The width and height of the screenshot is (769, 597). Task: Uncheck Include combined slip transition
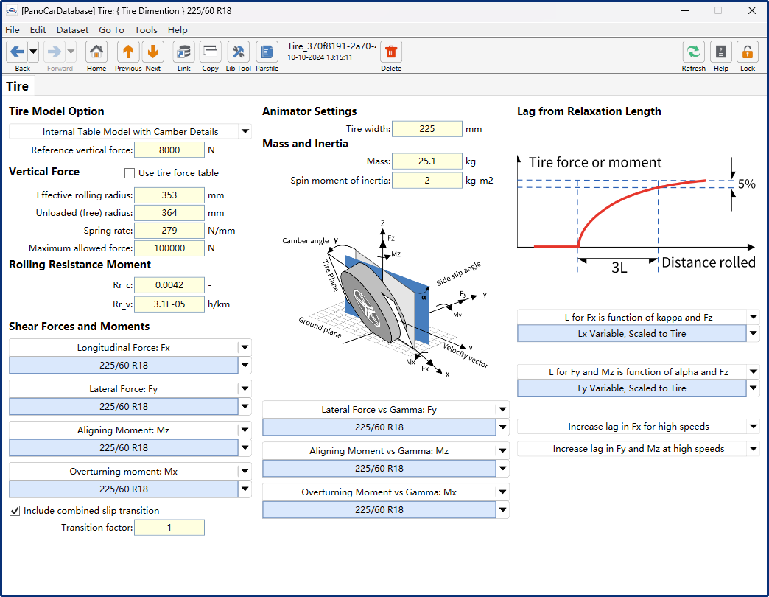[x=15, y=511]
